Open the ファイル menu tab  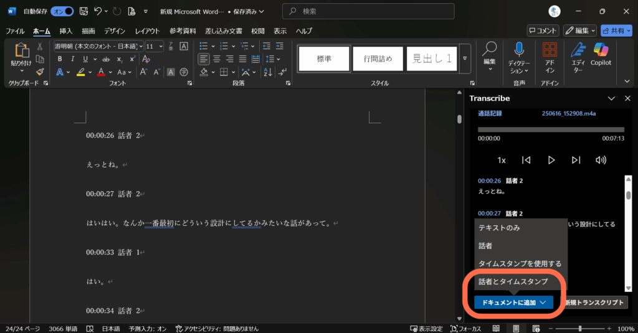[x=15, y=31]
